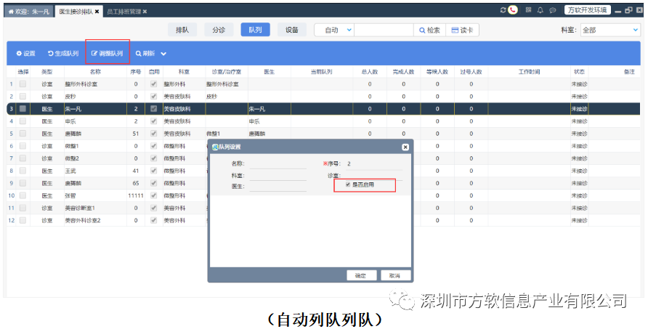This screenshot has height=329, width=648.
Task: Switch to the 员工排班管理 tab
Action: coord(124,11)
